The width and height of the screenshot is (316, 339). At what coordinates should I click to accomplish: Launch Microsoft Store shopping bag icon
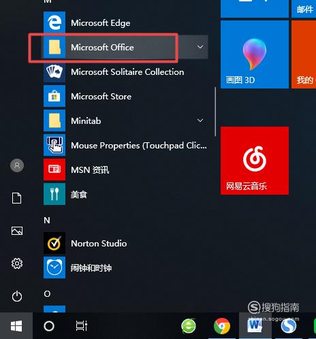[54, 96]
